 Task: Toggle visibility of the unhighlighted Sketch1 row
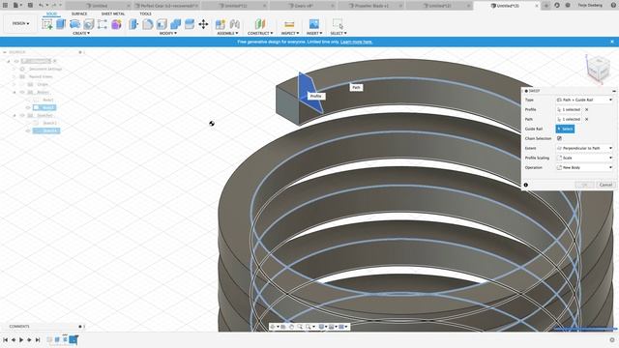(x=28, y=123)
